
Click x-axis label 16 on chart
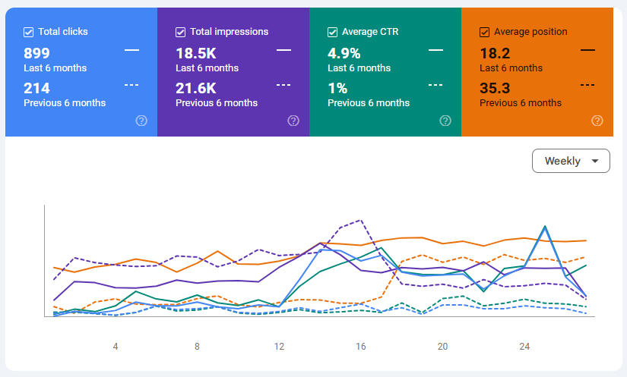pyautogui.click(x=361, y=347)
